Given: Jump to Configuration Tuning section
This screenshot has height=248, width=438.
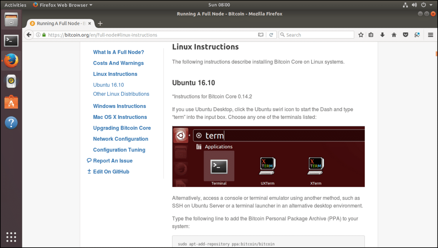Looking at the screenshot, I should [119, 150].
